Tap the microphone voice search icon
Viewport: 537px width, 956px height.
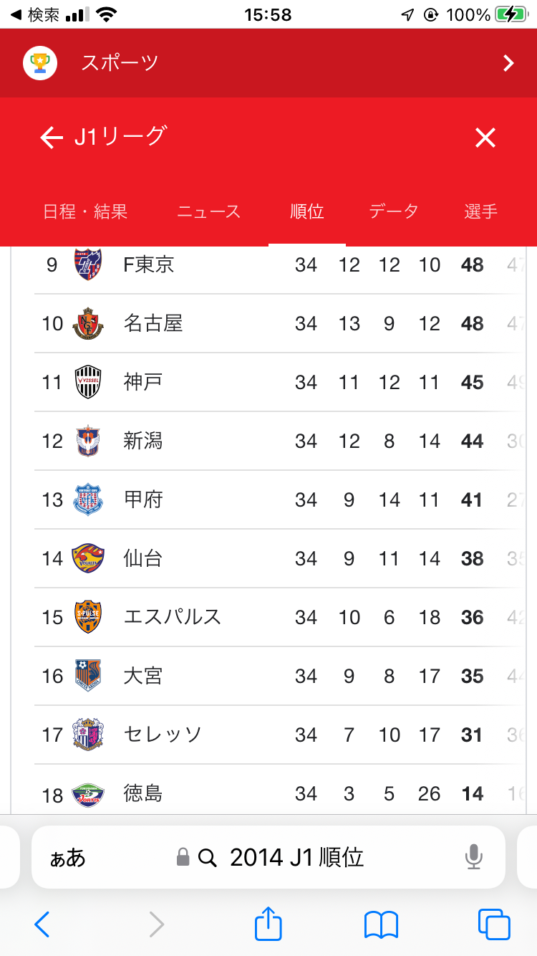(x=473, y=857)
